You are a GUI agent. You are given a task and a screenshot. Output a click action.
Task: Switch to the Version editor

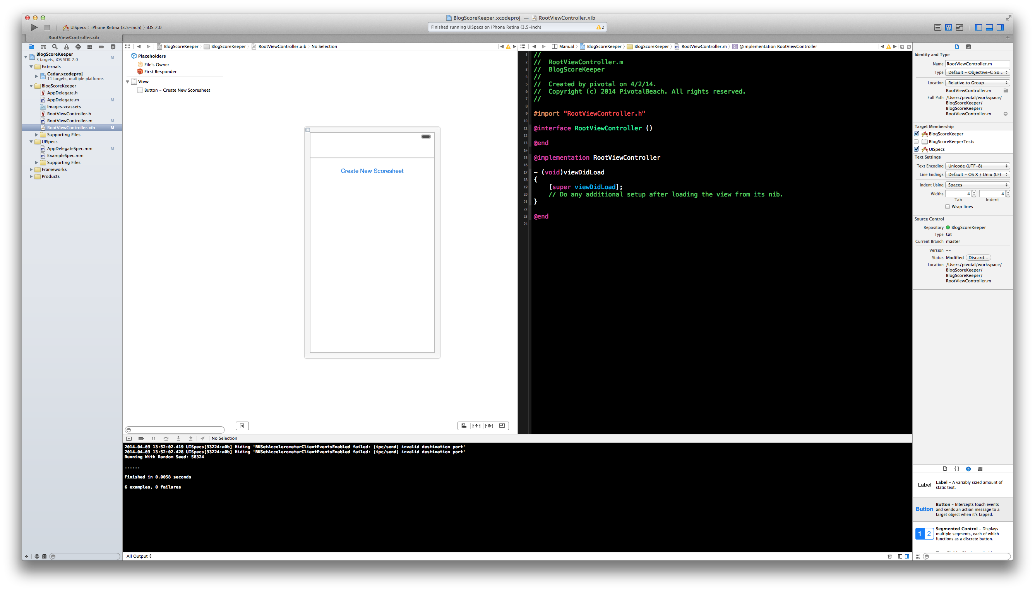960,27
